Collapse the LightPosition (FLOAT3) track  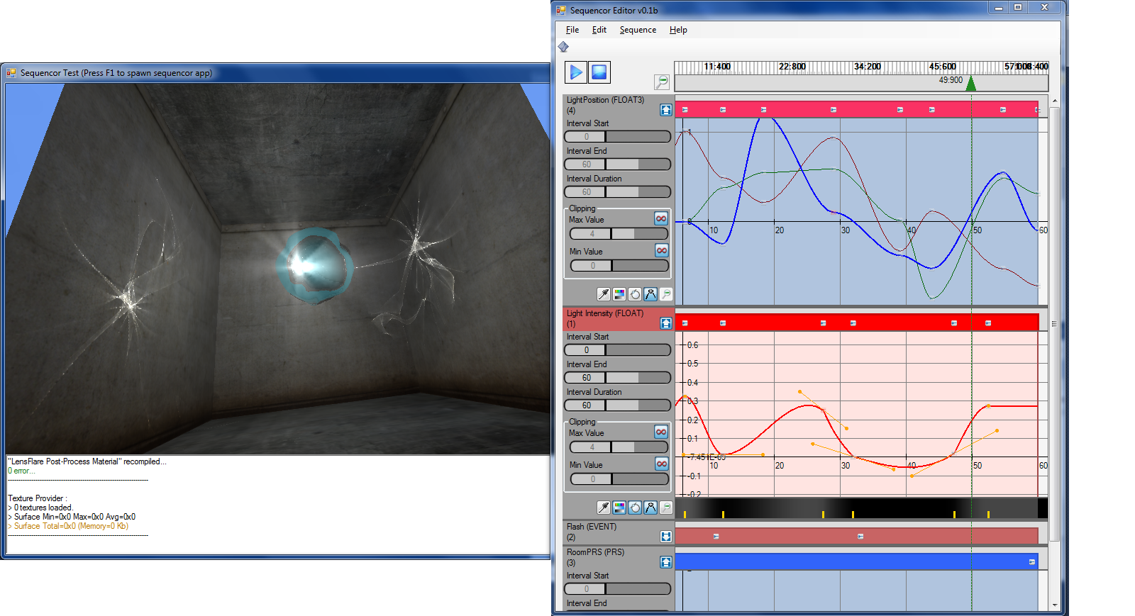(665, 110)
